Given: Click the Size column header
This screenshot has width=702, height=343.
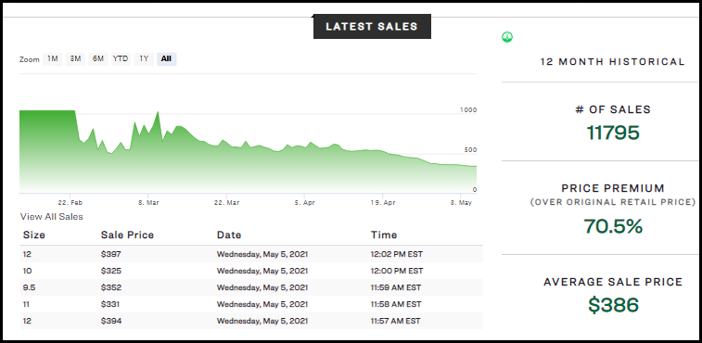Looking at the screenshot, I should tap(34, 235).
